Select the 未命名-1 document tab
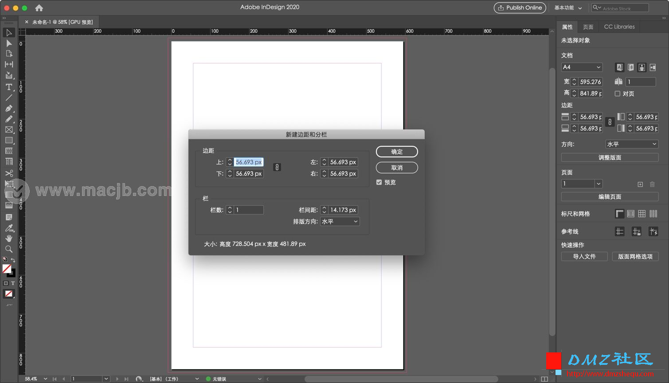This screenshot has width=669, height=383. tap(63, 22)
